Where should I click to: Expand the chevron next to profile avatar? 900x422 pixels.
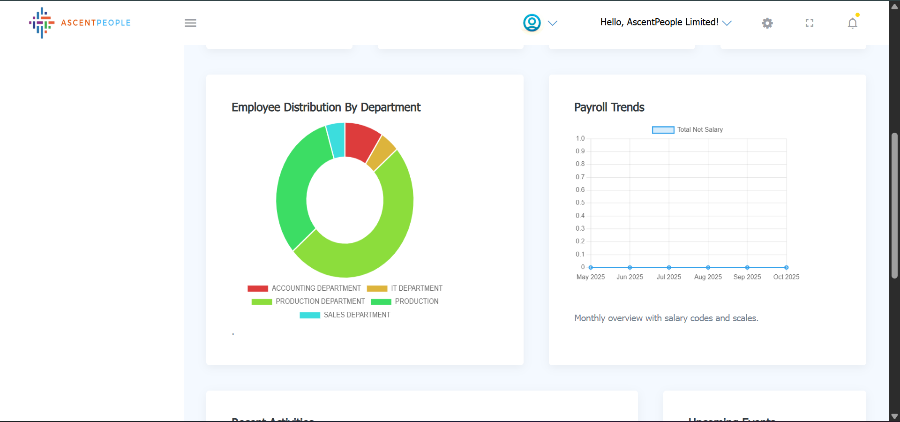(x=553, y=23)
